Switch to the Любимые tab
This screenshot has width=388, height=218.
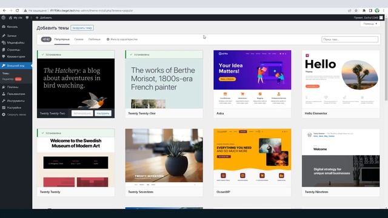[x=95, y=39]
